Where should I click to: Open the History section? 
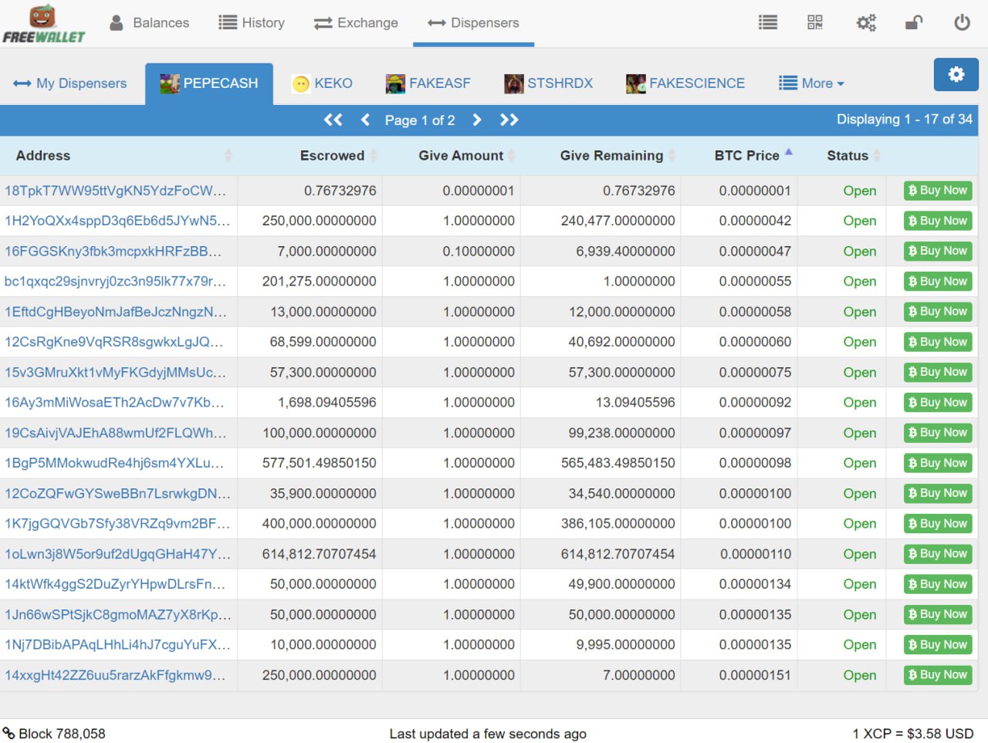click(252, 23)
